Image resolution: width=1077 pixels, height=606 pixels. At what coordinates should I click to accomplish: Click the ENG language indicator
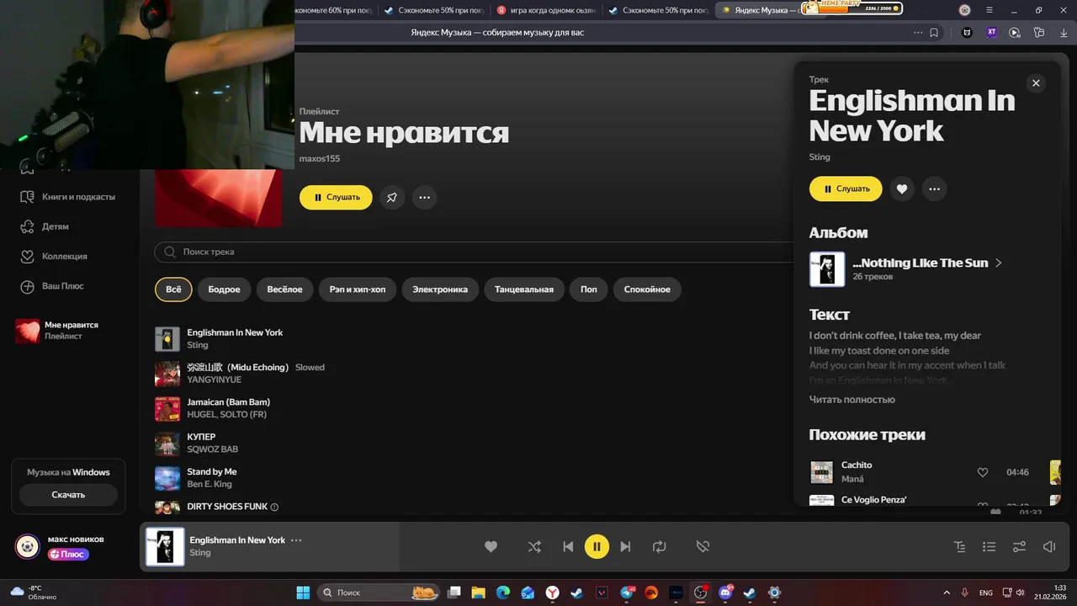click(x=985, y=593)
